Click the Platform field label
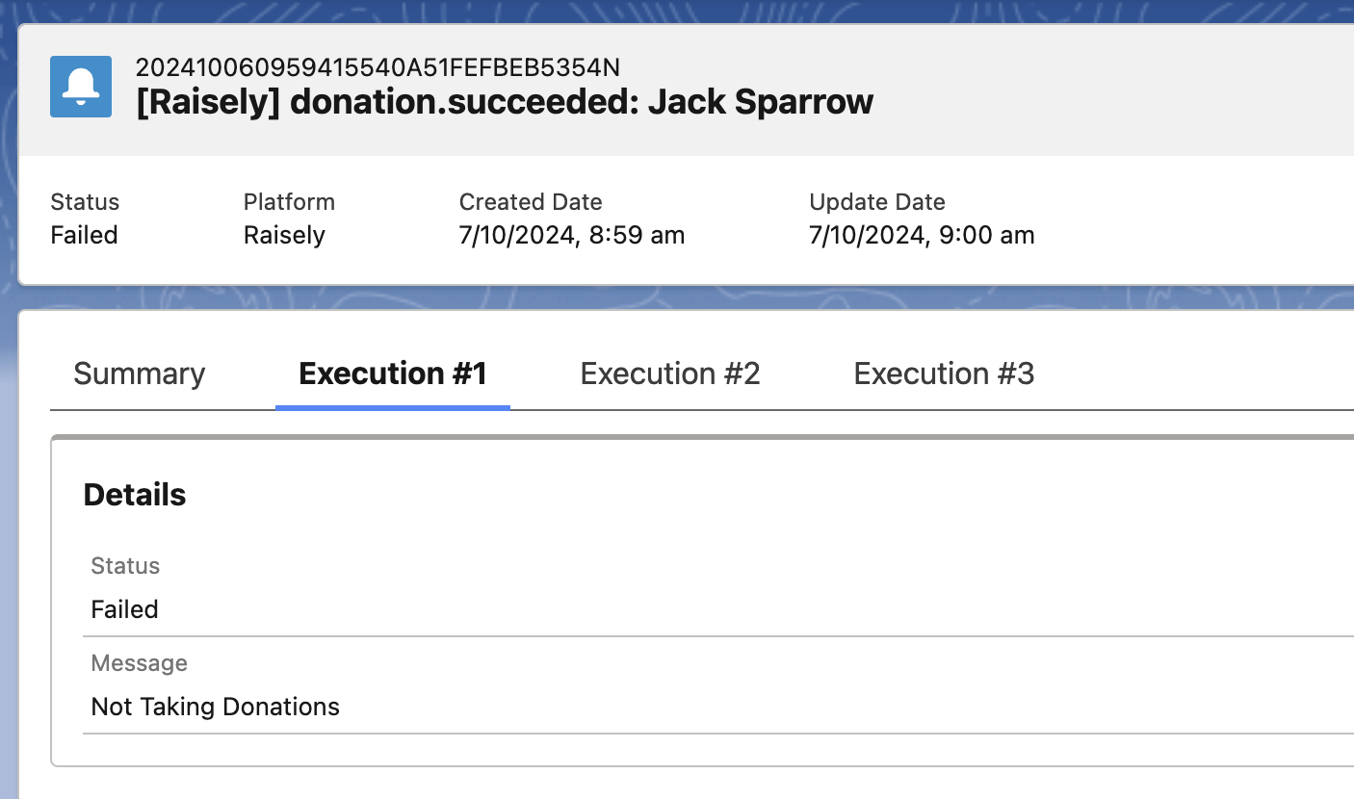Viewport: 1354px width, 799px height. pos(289,202)
